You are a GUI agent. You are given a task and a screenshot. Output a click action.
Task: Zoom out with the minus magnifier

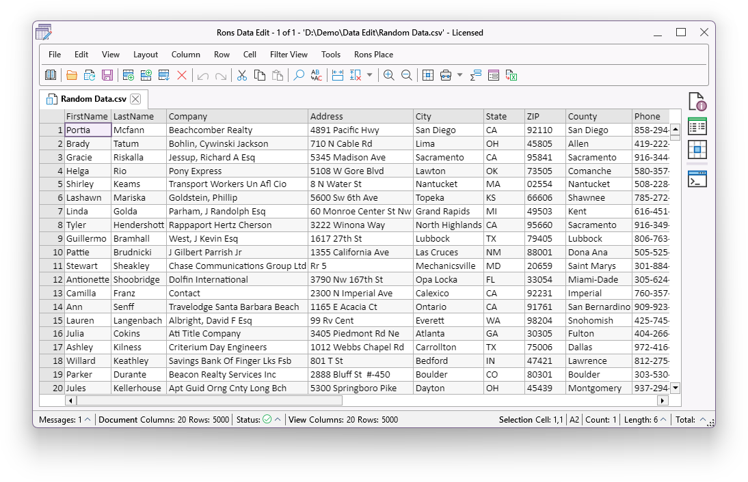[x=406, y=75]
